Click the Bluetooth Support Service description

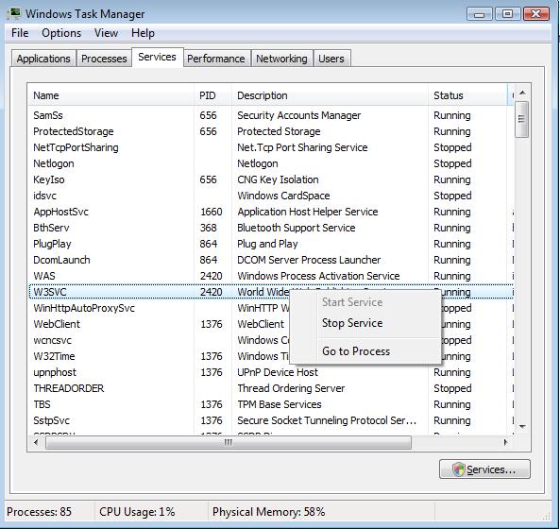pyautogui.click(x=297, y=228)
